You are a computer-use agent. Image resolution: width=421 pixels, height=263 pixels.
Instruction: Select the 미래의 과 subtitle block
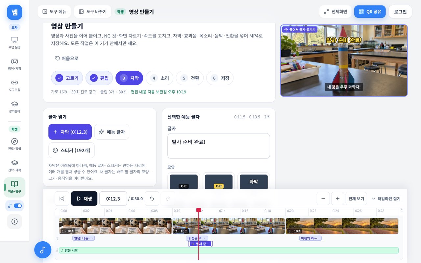click(310, 238)
